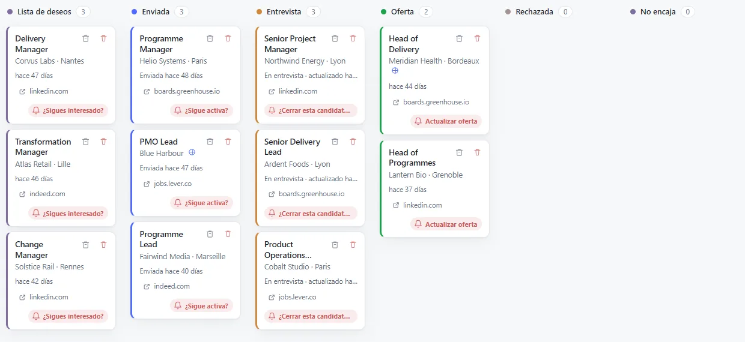Image resolution: width=745 pixels, height=342 pixels.
Task: Delete the Head of Delivery card via red trash
Action: tap(477, 38)
